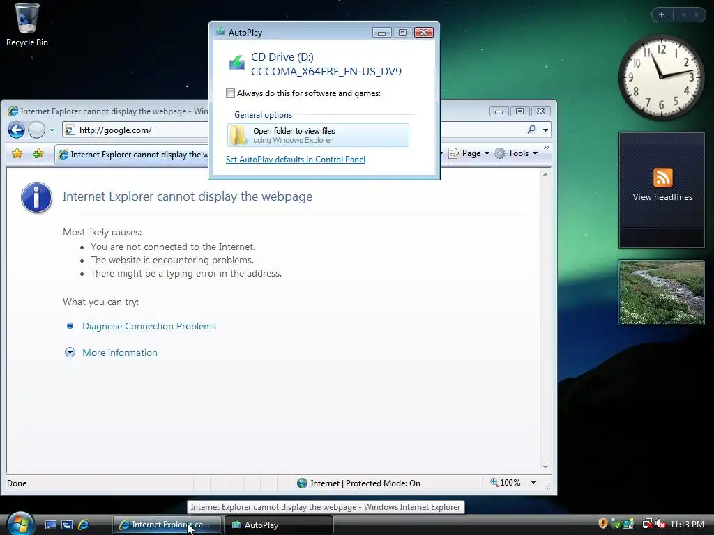Toggle Always do this for software checkbox

(230, 93)
